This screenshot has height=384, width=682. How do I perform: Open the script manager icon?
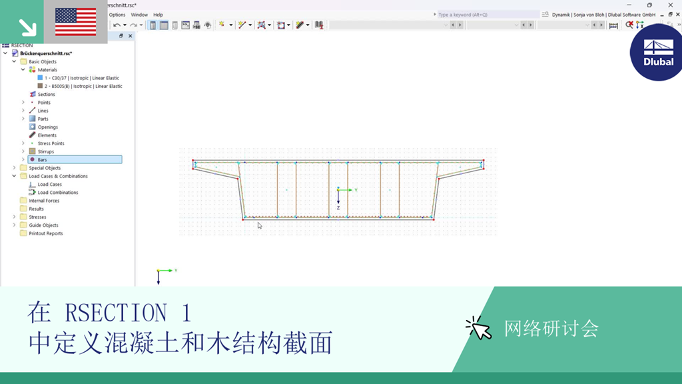pyautogui.click(x=196, y=25)
